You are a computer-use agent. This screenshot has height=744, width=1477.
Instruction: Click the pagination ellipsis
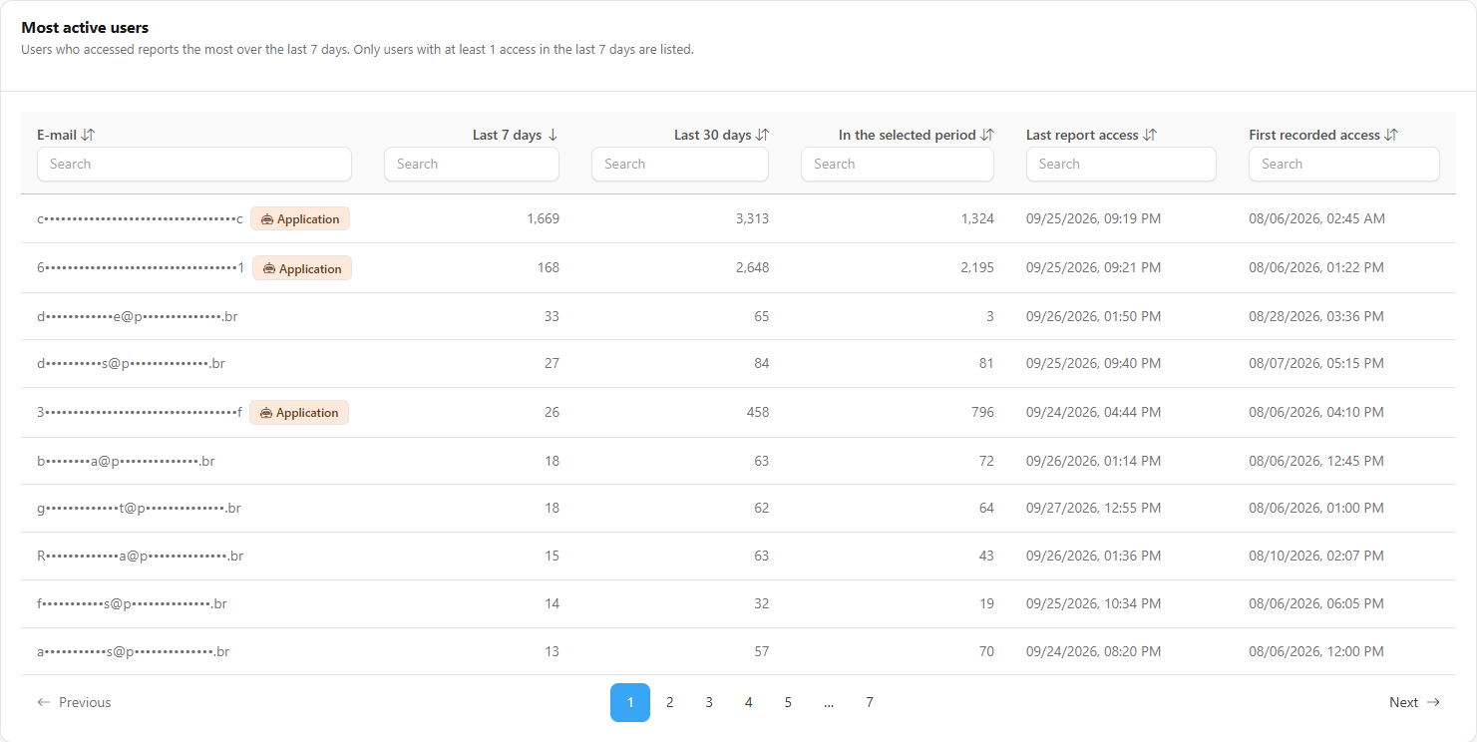[829, 702]
